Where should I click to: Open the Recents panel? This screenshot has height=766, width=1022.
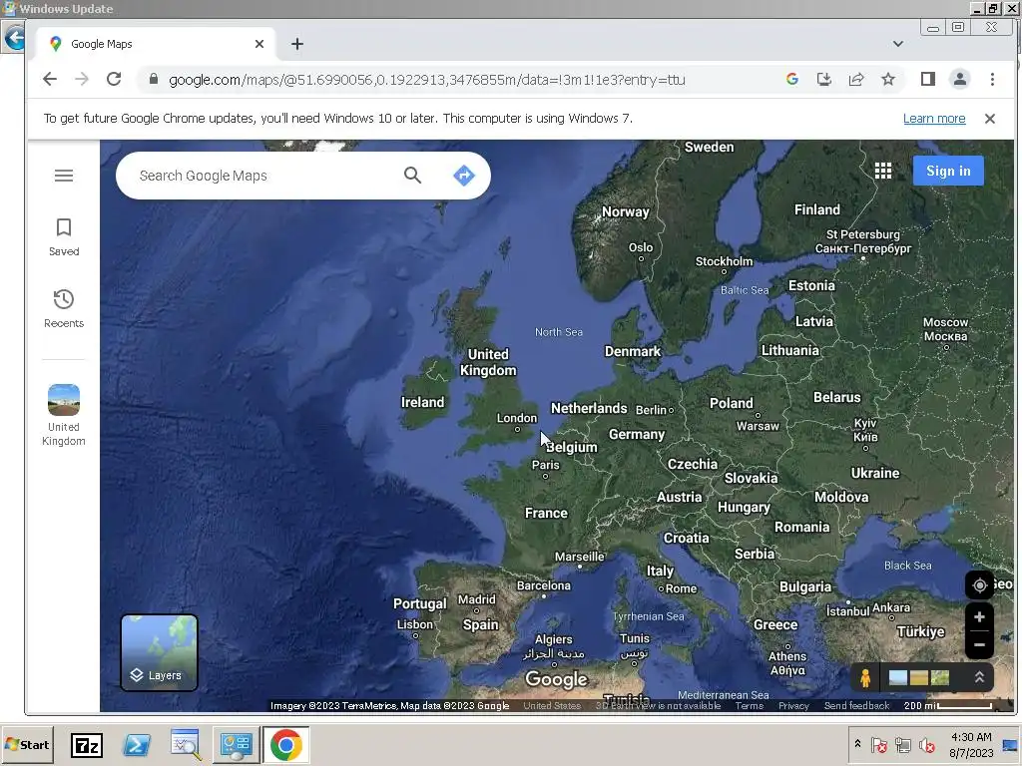[x=64, y=309]
